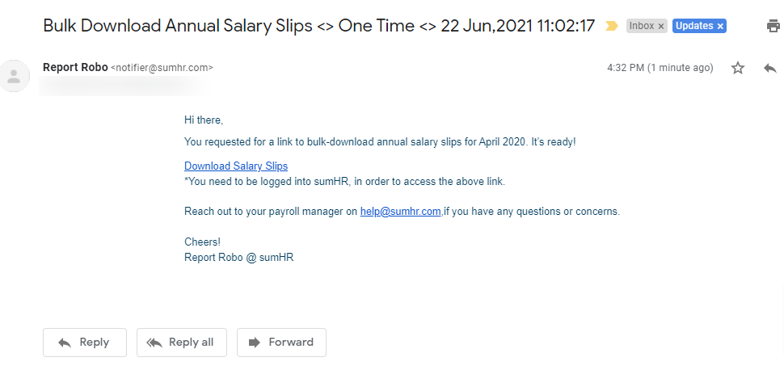Expand the blurred recipient details line
Image resolution: width=784 pixels, height=370 pixels.
click(x=124, y=86)
